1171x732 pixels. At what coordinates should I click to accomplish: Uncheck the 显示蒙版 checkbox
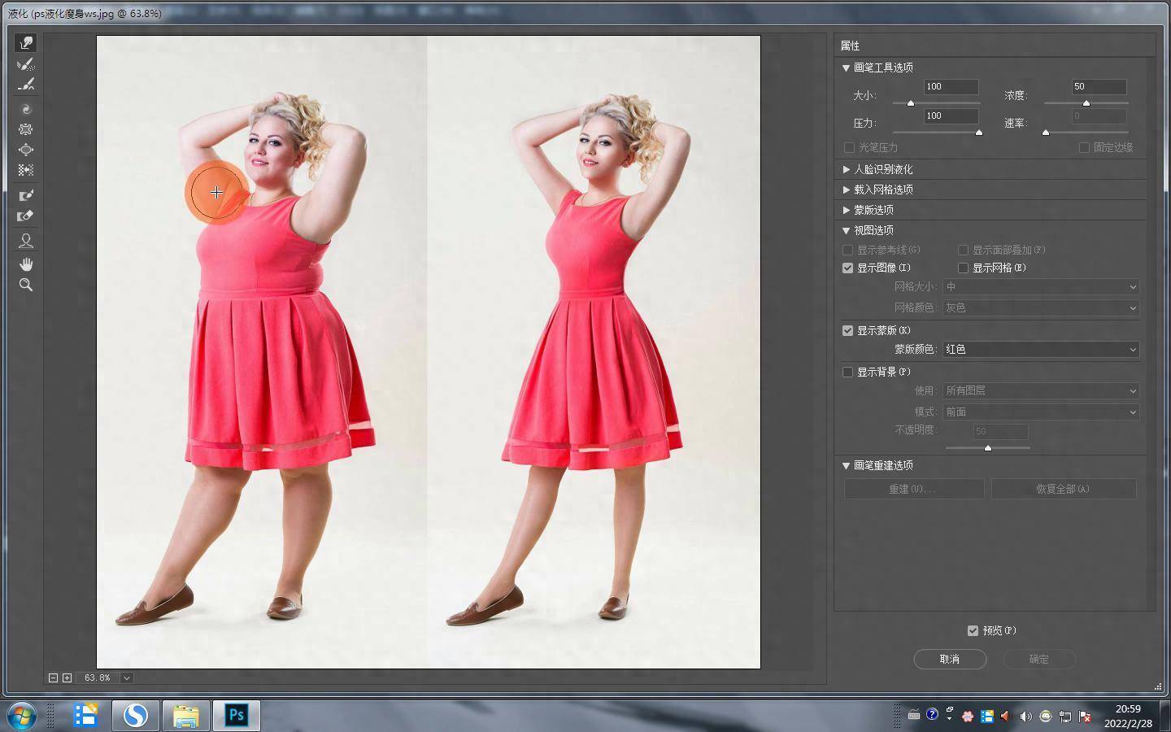(848, 330)
